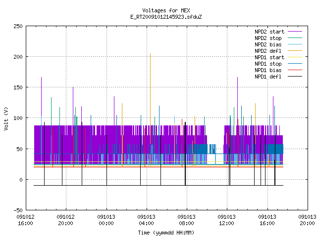Click the green NPD2 stop legend line

pyautogui.click(x=295, y=38)
